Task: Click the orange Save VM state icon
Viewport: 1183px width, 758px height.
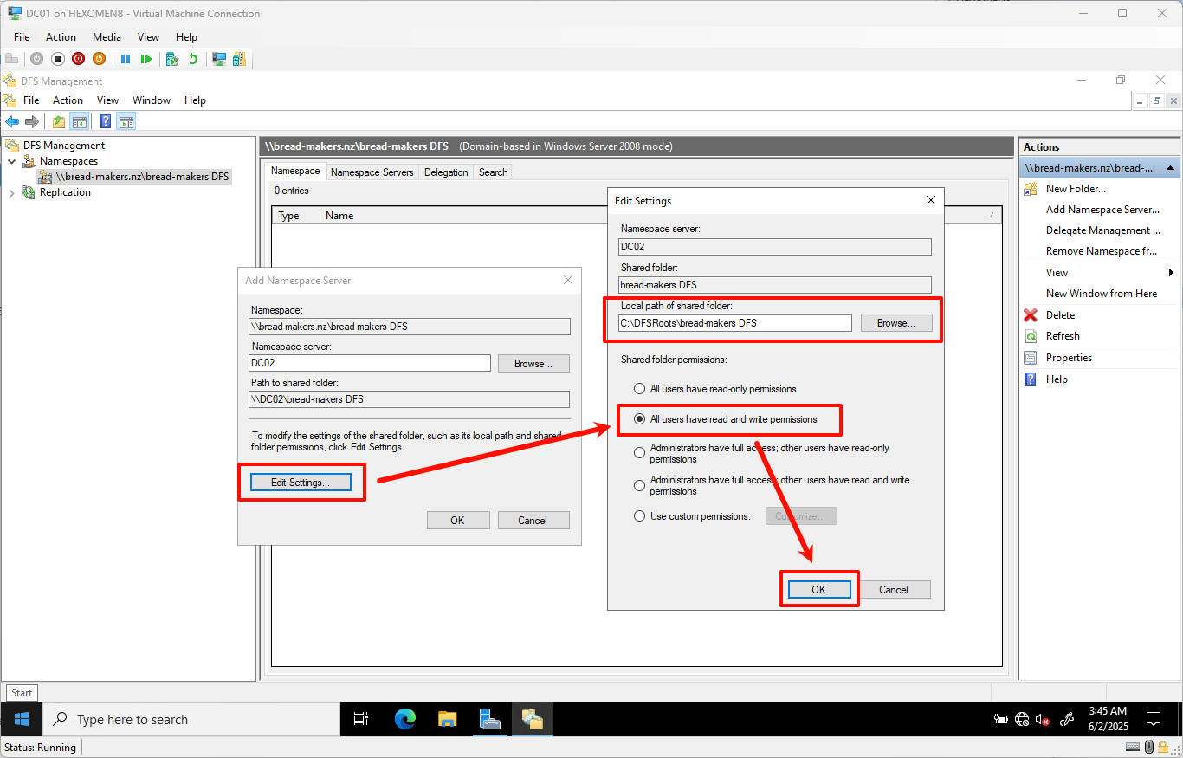Action: pos(99,59)
